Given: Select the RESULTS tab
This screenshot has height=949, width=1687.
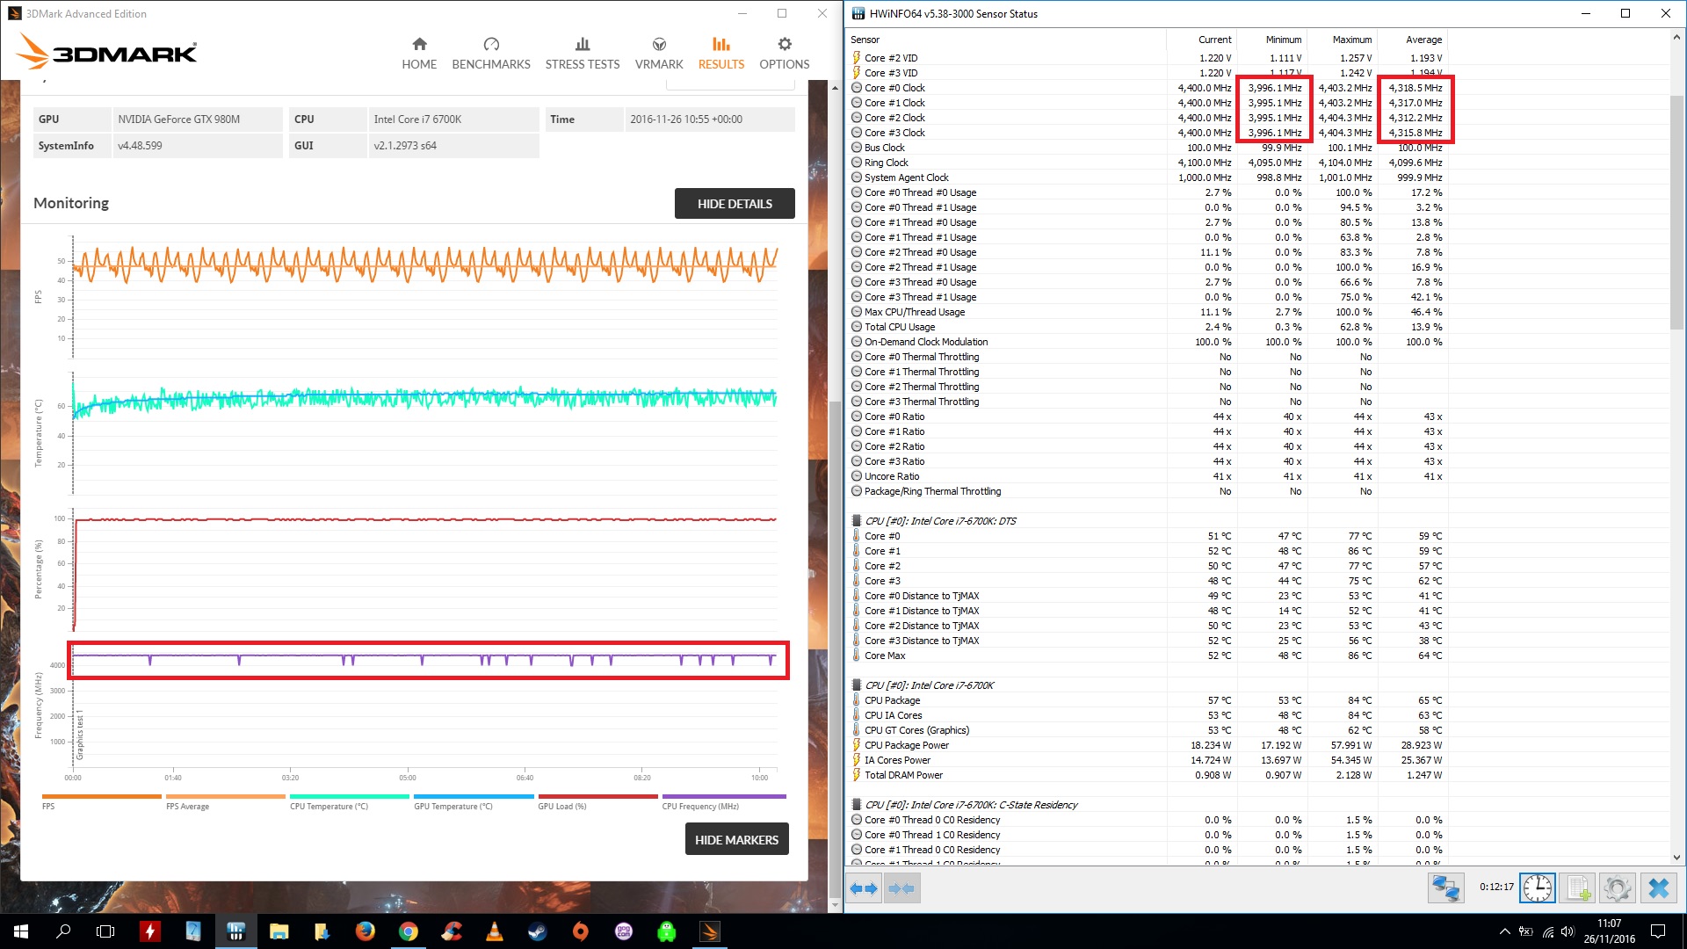Looking at the screenshot, I should click(721, 54).
